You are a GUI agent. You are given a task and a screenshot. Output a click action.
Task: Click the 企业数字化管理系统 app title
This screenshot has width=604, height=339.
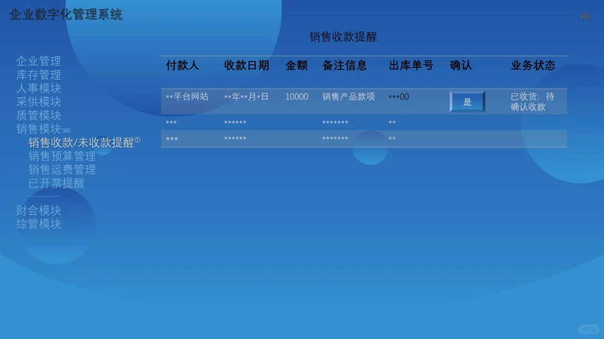coord(66,15)
